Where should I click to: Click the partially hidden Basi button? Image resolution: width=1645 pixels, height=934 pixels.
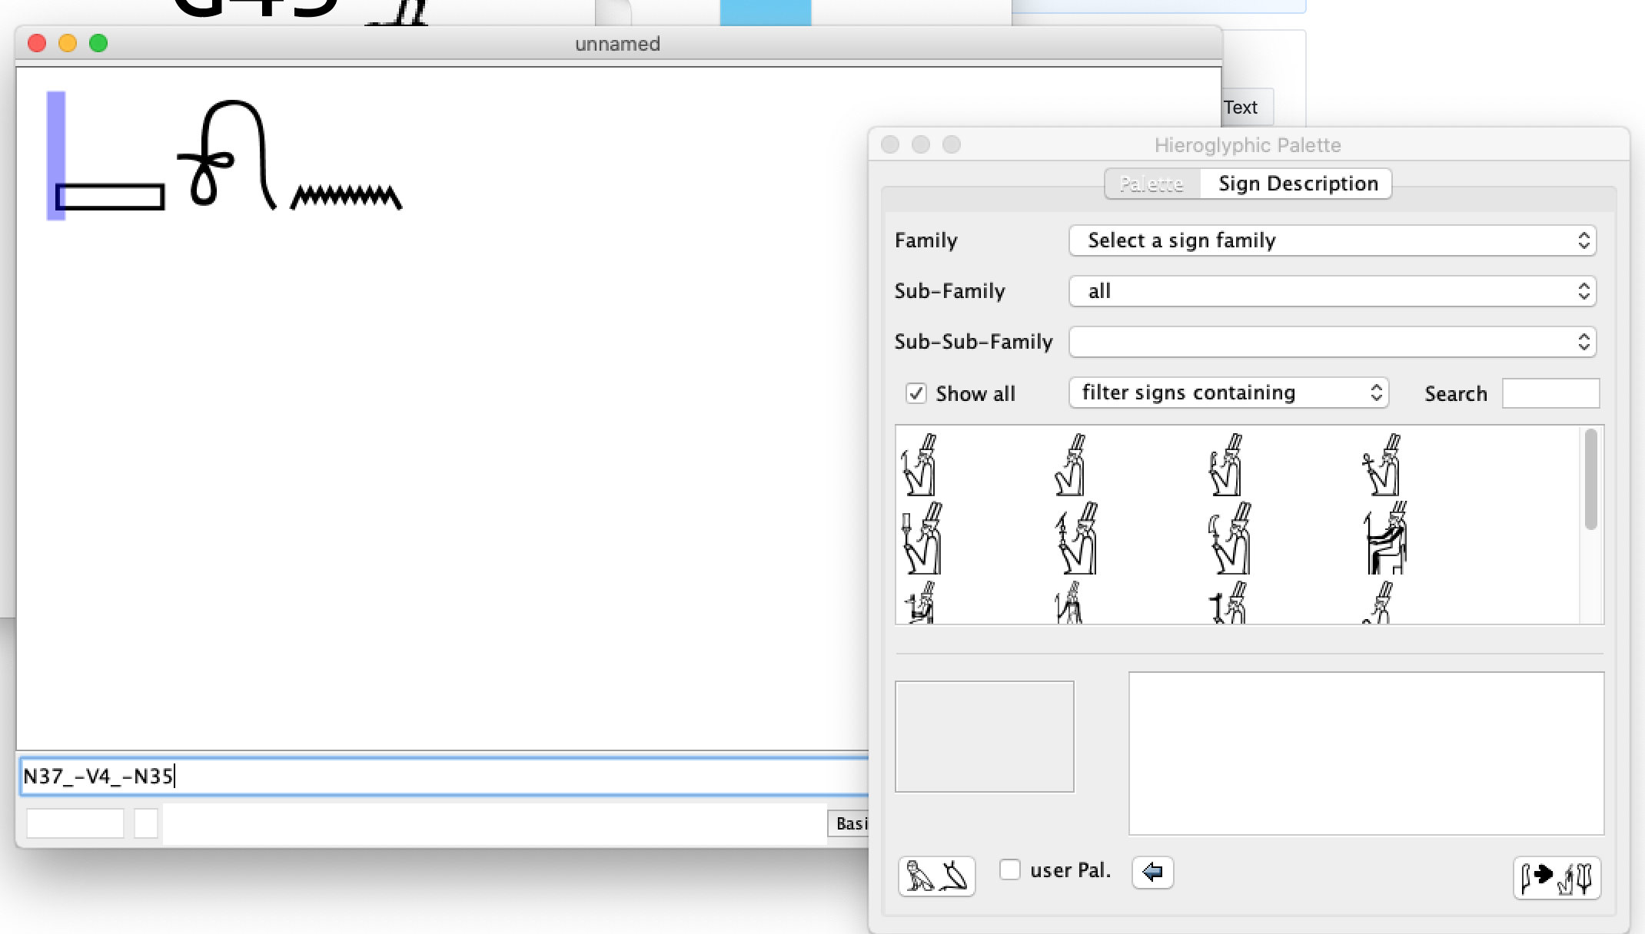(849, 823)
